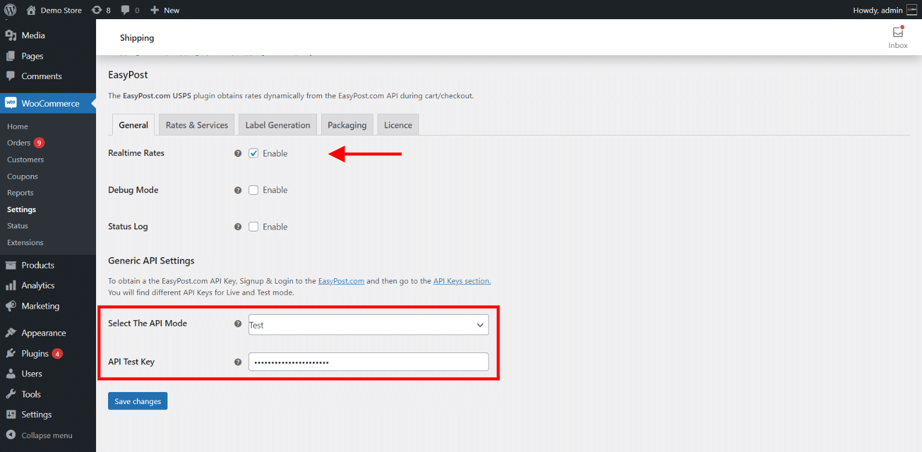Image resolution: width=922 pixels, height=452 pixels.
Task: Enable the Debug Mode checkbox
Action: (x=254, y=190)
